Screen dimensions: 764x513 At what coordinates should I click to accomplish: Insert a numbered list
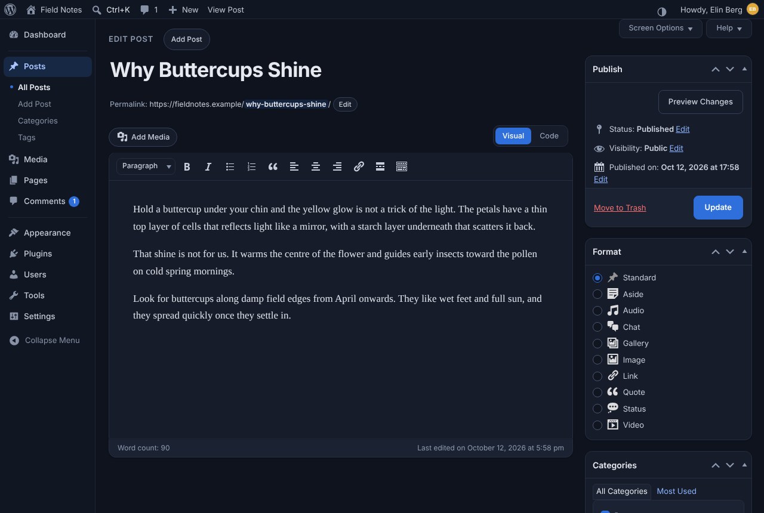click(251, 167)
